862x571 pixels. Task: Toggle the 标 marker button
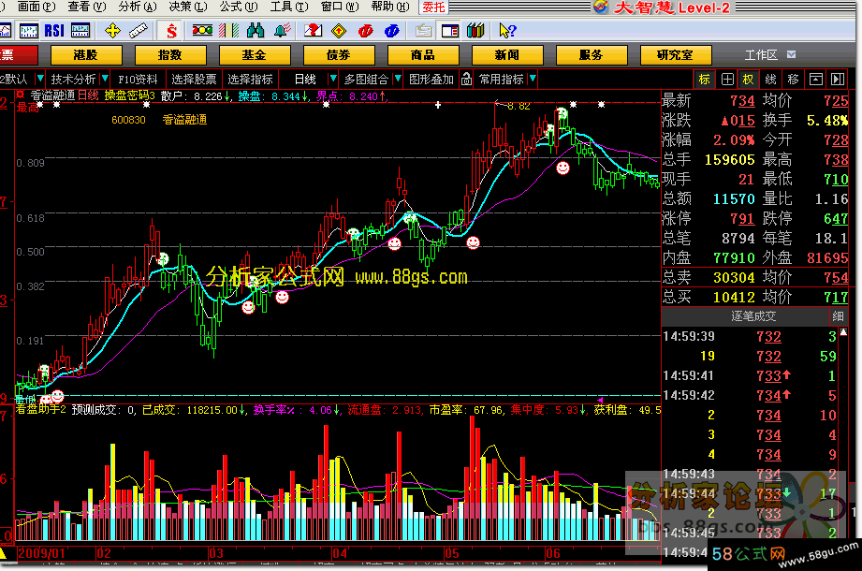pos(704,80)
